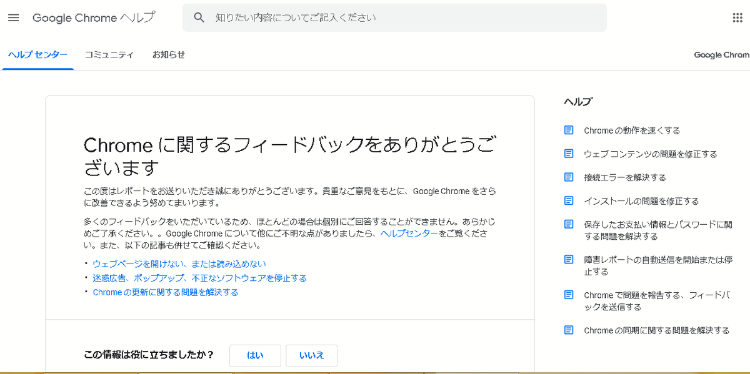Click article icon beside 障害レポートの自動送信
Image resolution: width=750 pixels, height=374 pixels.
(569, 259)
